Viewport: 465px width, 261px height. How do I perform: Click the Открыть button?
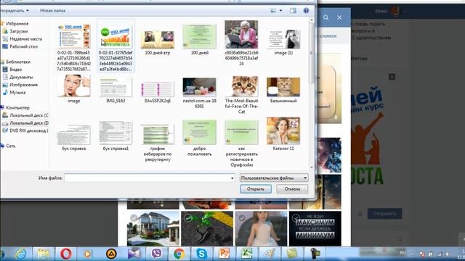256,188
